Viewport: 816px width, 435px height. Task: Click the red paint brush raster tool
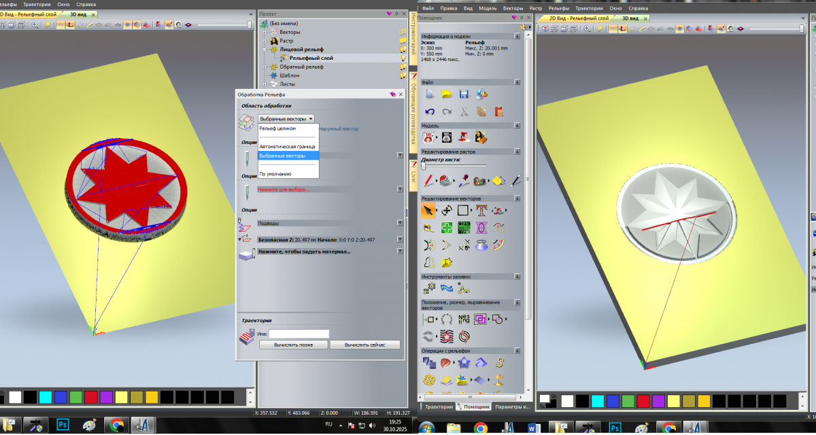pos(428,181)
